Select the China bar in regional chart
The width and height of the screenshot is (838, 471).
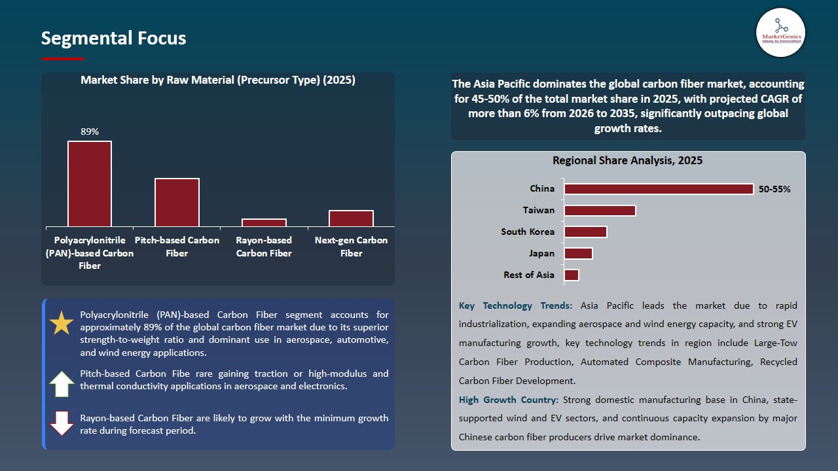click(x=659, y=189)
